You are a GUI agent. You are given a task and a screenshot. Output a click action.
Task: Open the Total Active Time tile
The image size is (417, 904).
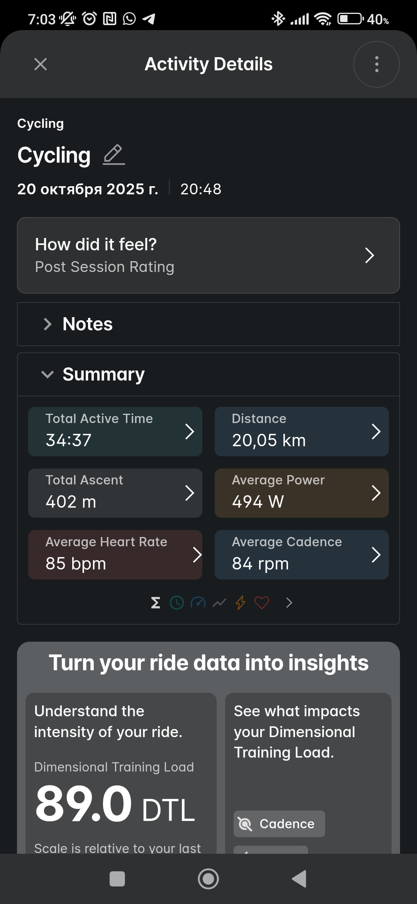click(x=115, y=431)
